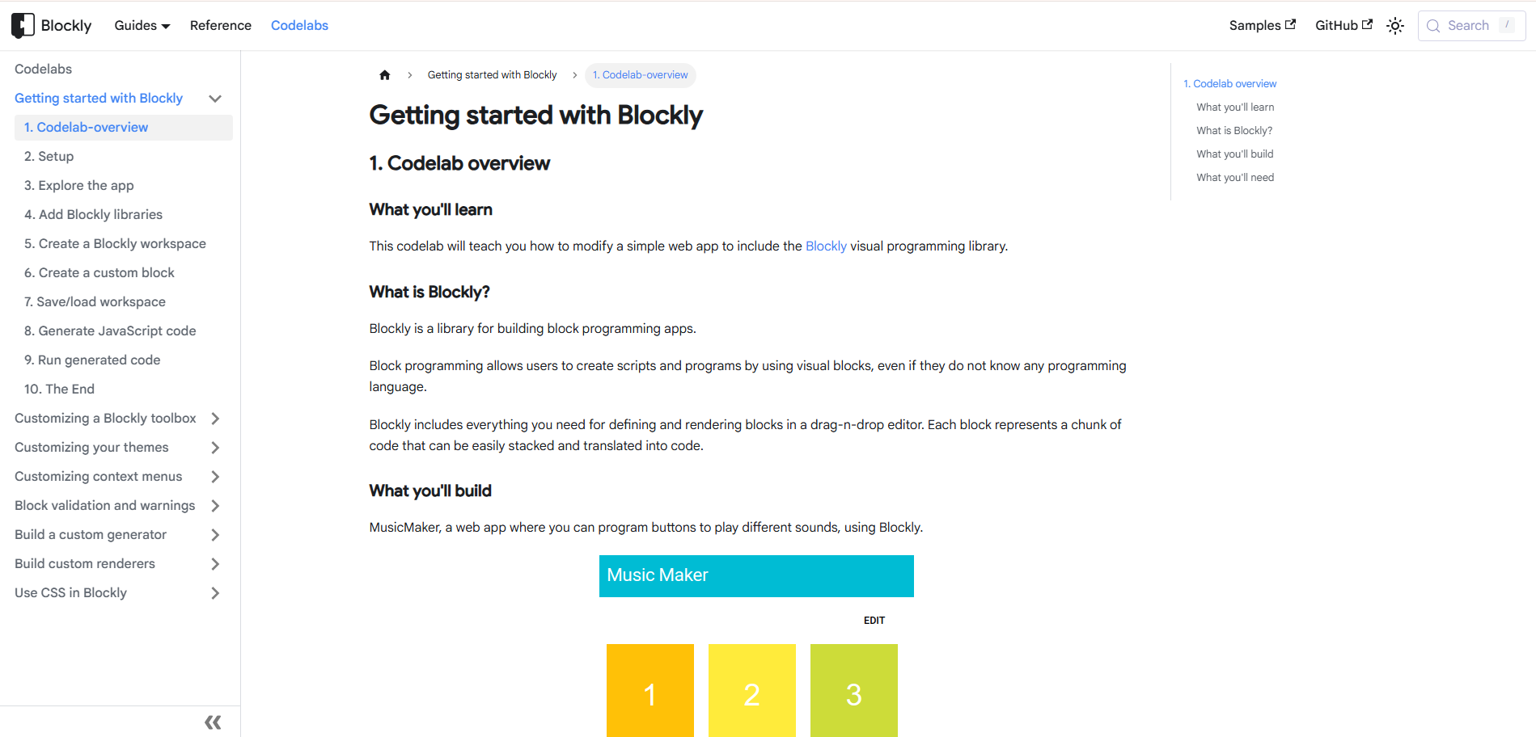The height and width of the screenshot is (737, 1536).
Task: Open the GitHub external link
Action: [x=1343, y=25]
